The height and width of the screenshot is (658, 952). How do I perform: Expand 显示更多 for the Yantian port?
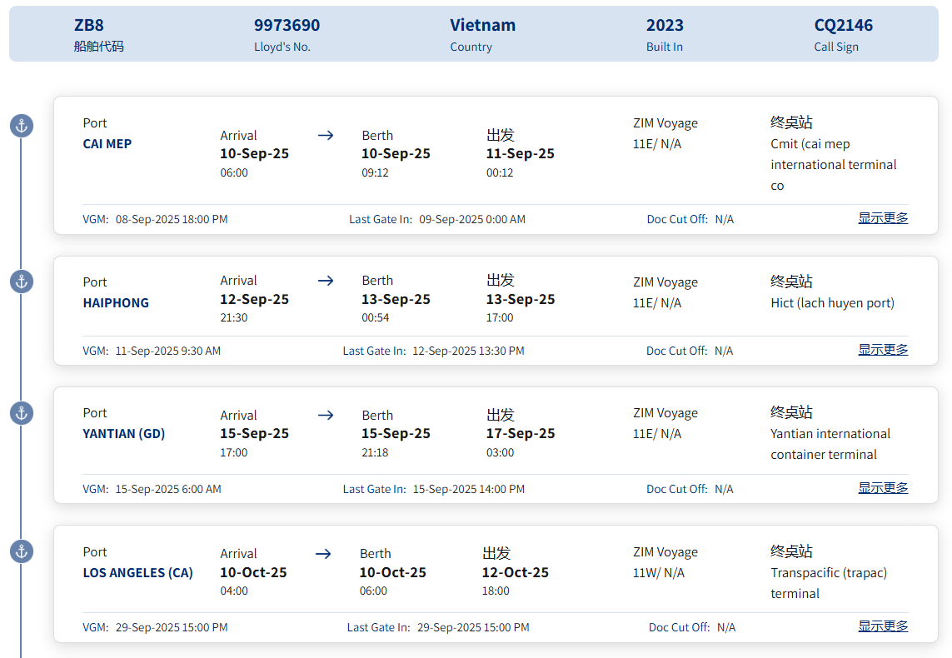tap(883, 488)
